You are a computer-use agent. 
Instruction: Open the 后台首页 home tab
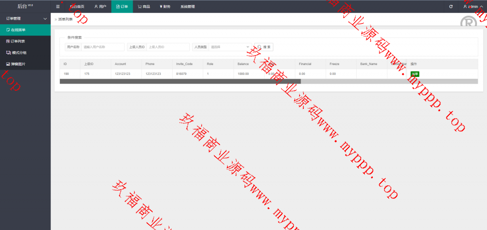pos(76,7)
